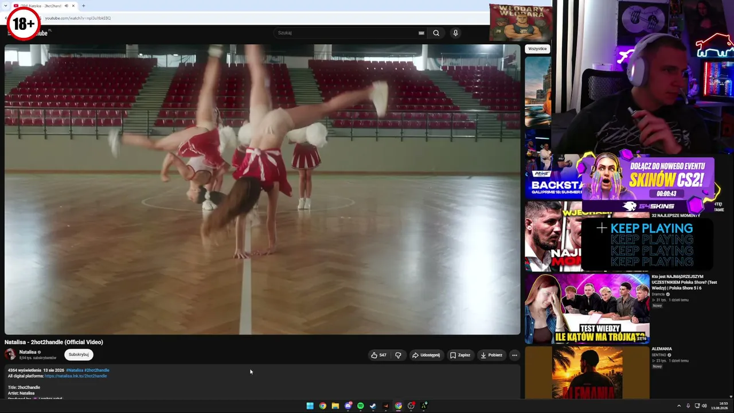Screen dimensions: 734x413
Task: Dislike the Natalisa video
Action: [398, 355]
